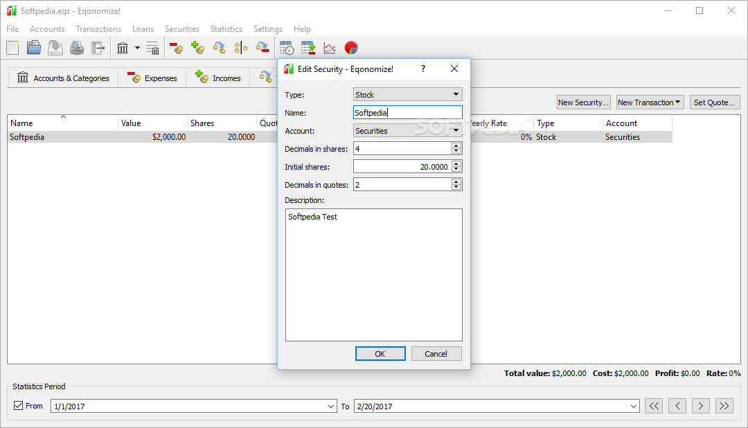The image size is (748, 428).
Task: Click the Description text area
Action: 373,275
